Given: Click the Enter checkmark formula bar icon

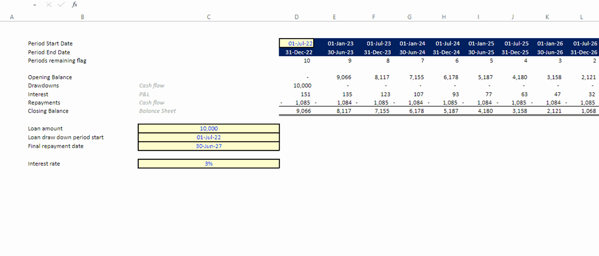Looking at the screenshot, I should point(61,4).
